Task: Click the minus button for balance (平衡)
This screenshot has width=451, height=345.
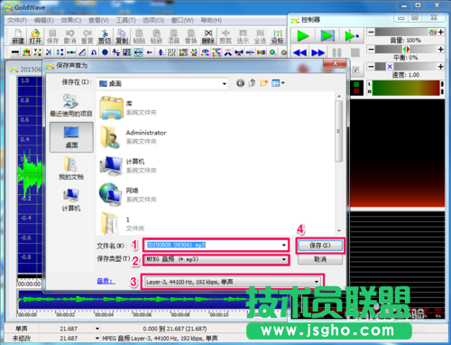Action: point(371,49)
